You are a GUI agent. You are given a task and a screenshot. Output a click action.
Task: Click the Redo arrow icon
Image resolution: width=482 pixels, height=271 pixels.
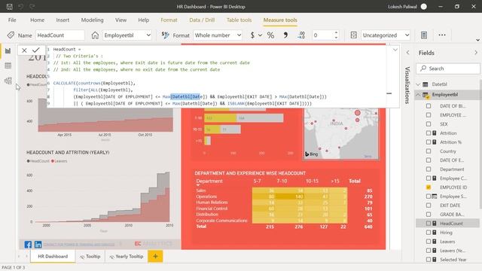pos(32,7)
